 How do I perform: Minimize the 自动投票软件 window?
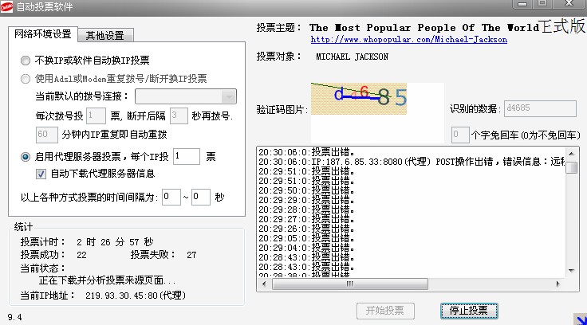coord(522,4)
